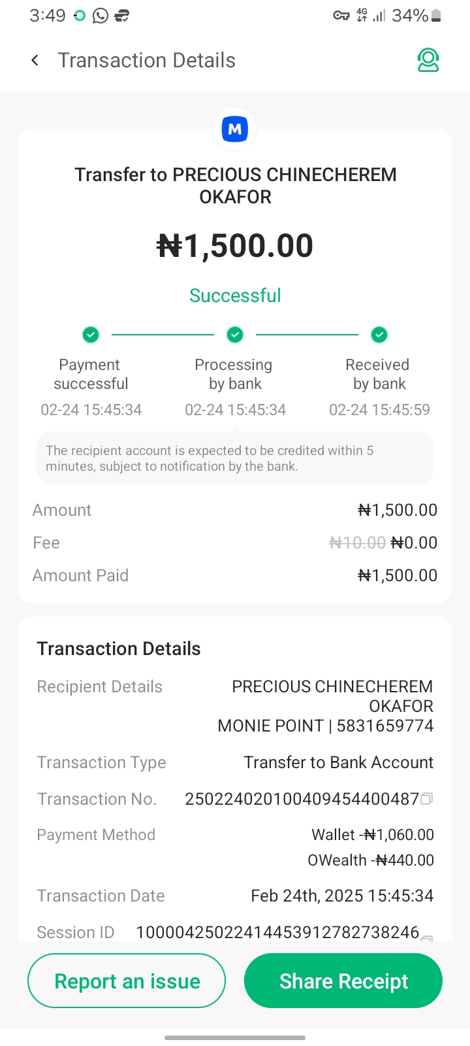Image resolution: width=470 pixels, height=1046 pixels.
Task: Tap the bottom home gesture bar
Action: coord(235,1038)
